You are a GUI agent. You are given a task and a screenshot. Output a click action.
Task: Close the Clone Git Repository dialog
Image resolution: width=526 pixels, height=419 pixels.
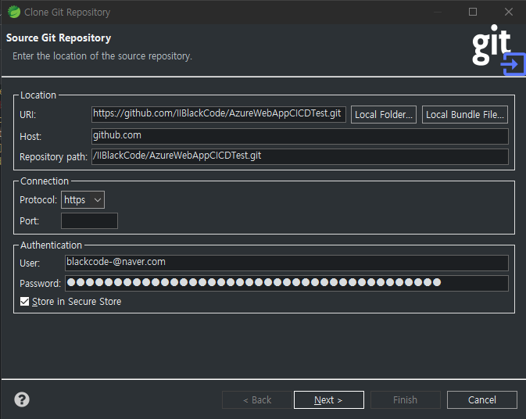click(x=509, y=12)
